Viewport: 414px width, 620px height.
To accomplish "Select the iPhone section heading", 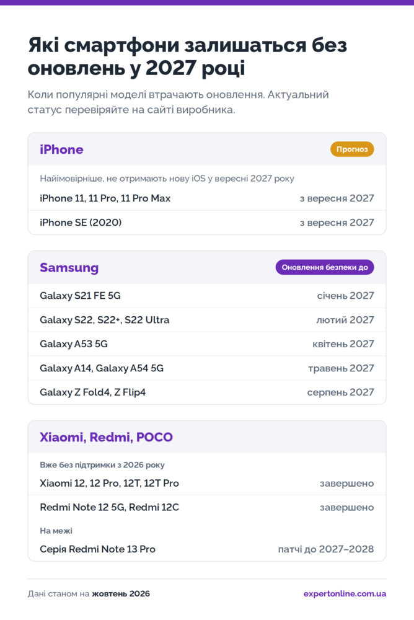I will [x=62, y=149].
